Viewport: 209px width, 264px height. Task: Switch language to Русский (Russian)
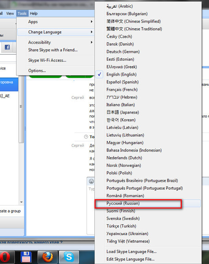pyautogui.click(x=148, y=203)
